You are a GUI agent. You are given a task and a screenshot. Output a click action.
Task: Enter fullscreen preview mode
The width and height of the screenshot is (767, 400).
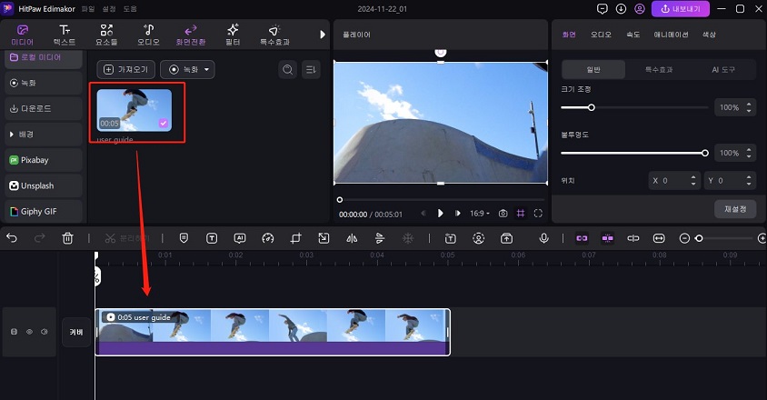[x=538, y=214]
